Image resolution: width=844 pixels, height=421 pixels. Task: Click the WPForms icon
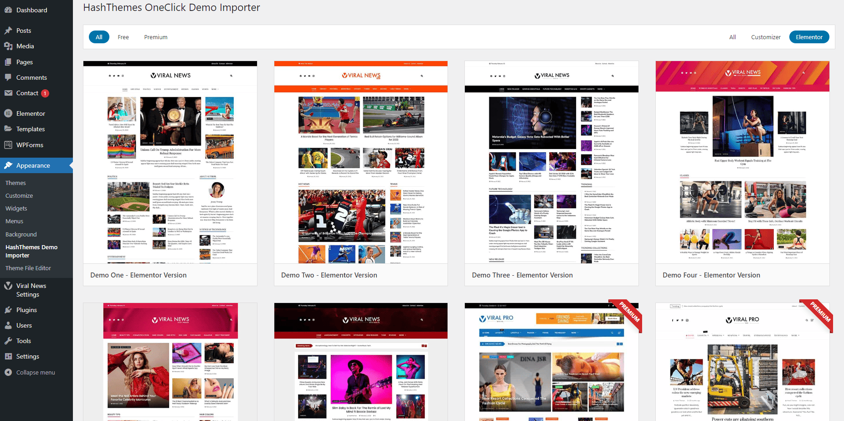[x=8, y=145]
